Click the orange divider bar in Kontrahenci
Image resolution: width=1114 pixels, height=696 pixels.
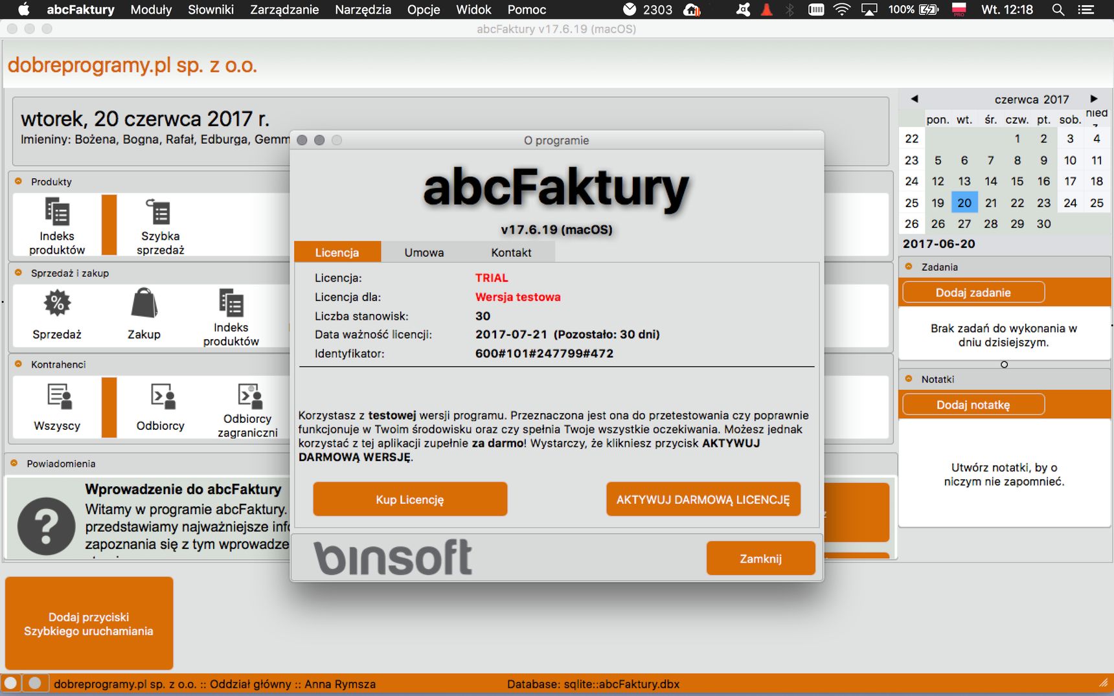pyautogui.click(x=109, y=407)
